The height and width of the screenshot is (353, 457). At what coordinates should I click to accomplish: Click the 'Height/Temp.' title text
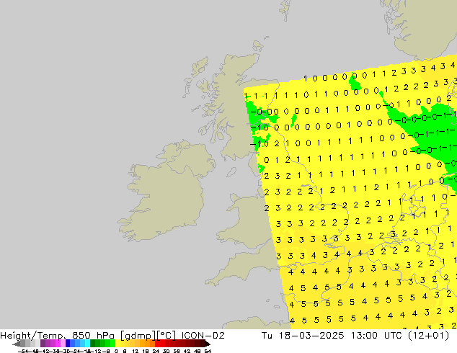(33, 336)
